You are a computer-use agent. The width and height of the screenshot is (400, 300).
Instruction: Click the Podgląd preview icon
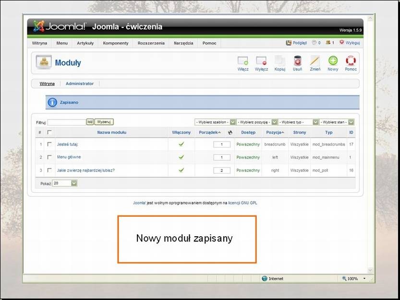pyautogui.click(x=289, y=43)
